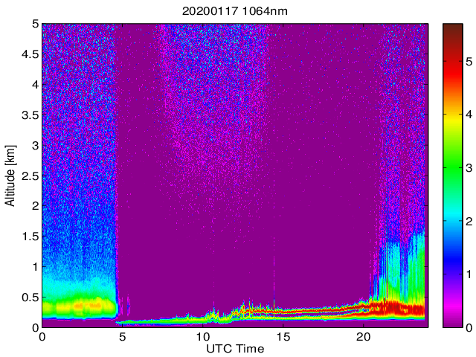Click the x-axis tick label 5
Viewport: 476px width, 357px height.
123,337
